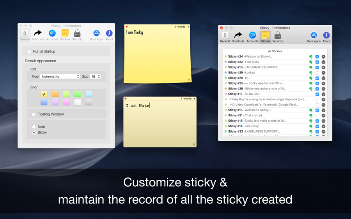Open Accounts pane in the right Preferences window
This screenshot has width=351, height=219.
point(252,37)
